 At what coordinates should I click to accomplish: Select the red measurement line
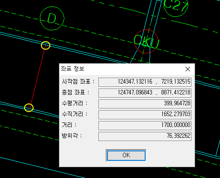point(37,76)
